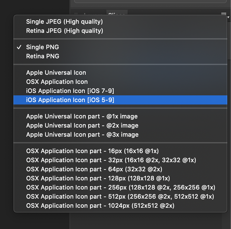Pick Apple Universal Icon preset
The width and height of the screenshot is (231, 229).
(120, 73)
